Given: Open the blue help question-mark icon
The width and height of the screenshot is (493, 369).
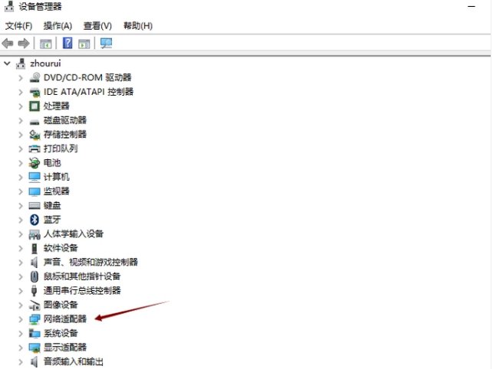Looking at the screenshot, I should (67, 43).
